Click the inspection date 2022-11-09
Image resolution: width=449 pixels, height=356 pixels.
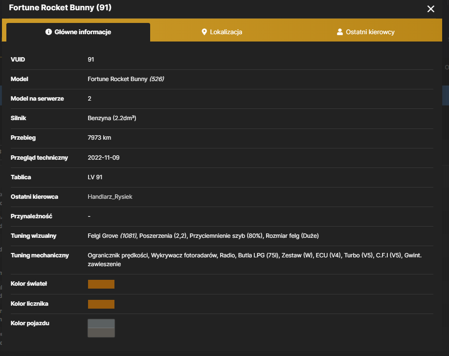[x=104, y=158]
